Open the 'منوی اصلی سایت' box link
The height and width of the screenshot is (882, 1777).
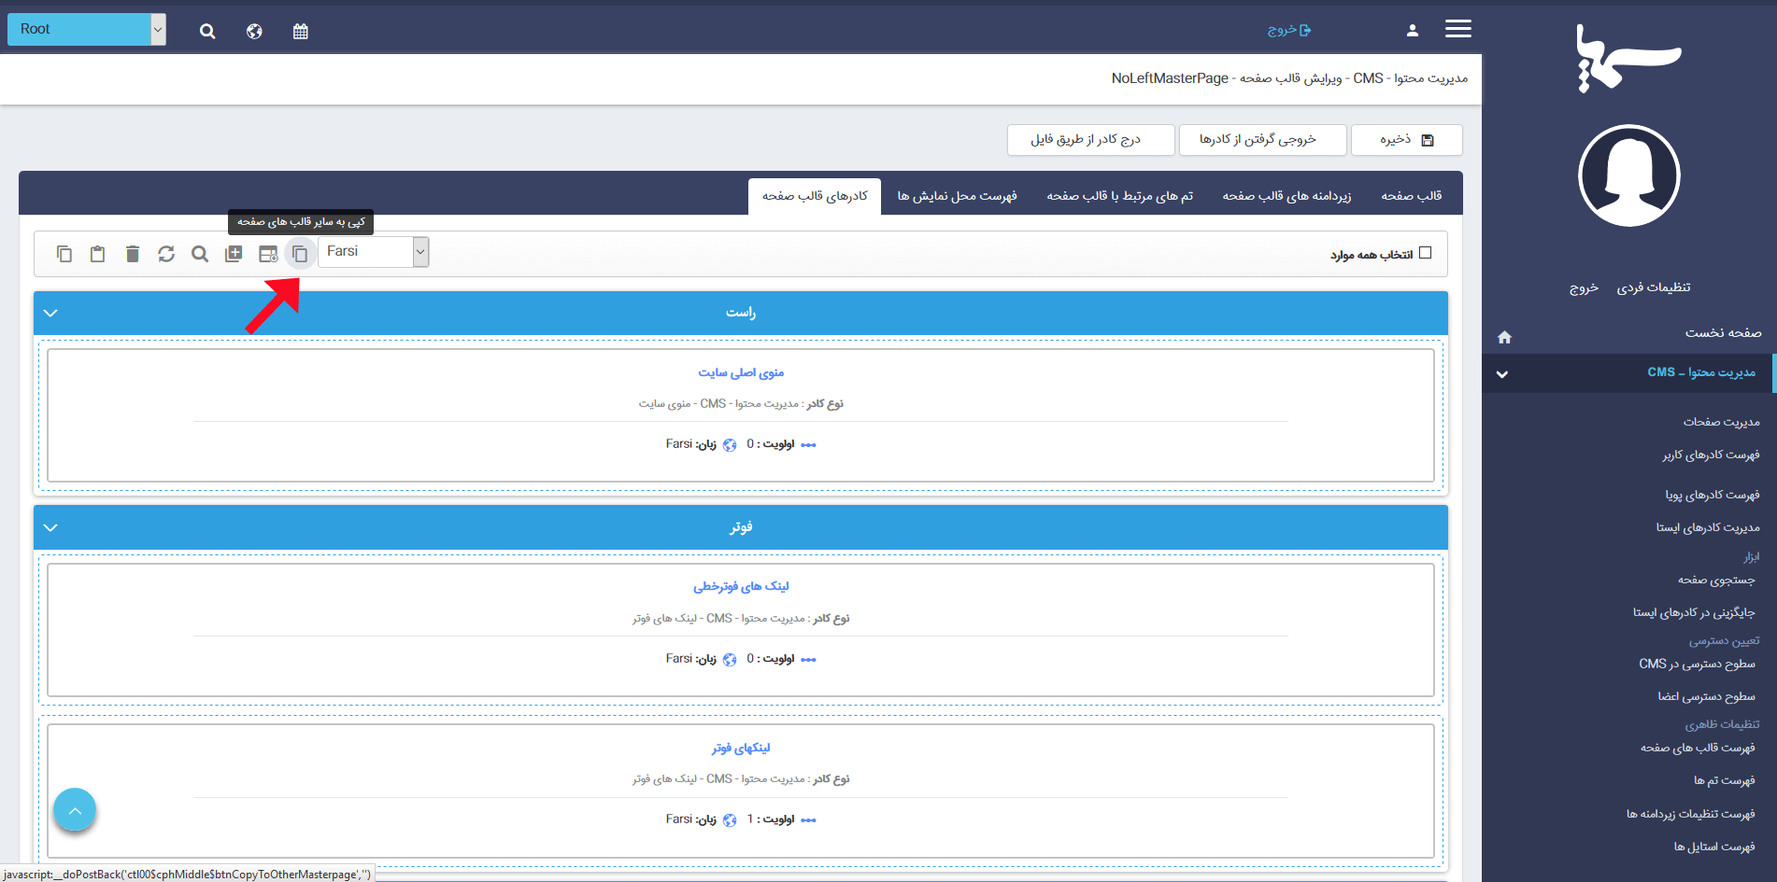click(x=741, y=372)
